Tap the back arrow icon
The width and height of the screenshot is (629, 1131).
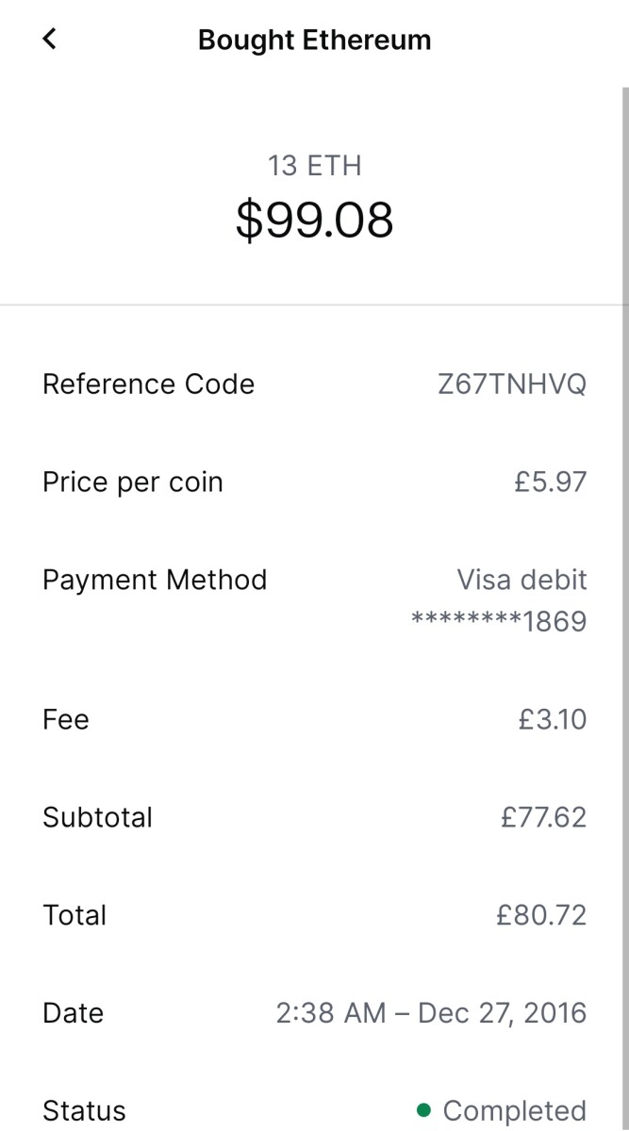pos(50,39)
